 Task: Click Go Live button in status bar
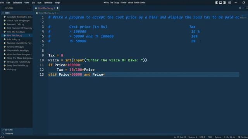pos(243,137)
